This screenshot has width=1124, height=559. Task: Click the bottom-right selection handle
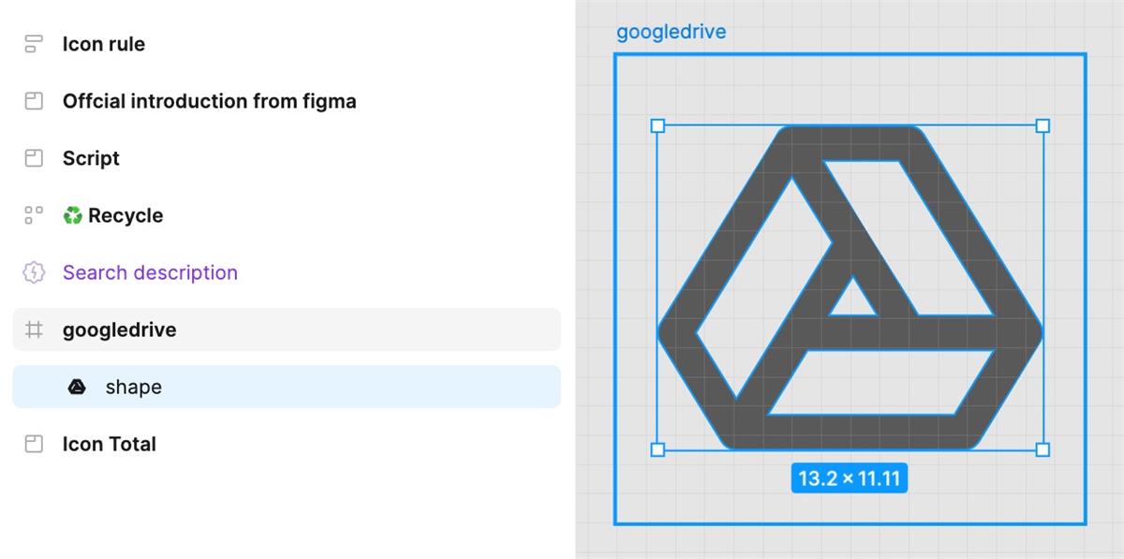pos(1043,449)
